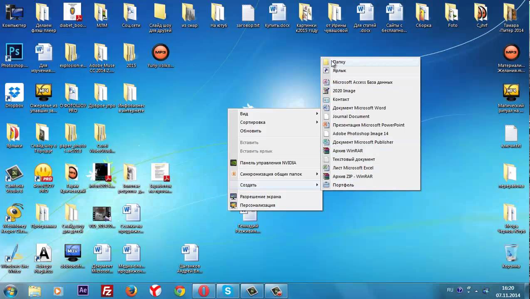This screenshot has height=299, width=530.
Task: Create Документ Microsoft Word
Action: [x=370, y=108]
